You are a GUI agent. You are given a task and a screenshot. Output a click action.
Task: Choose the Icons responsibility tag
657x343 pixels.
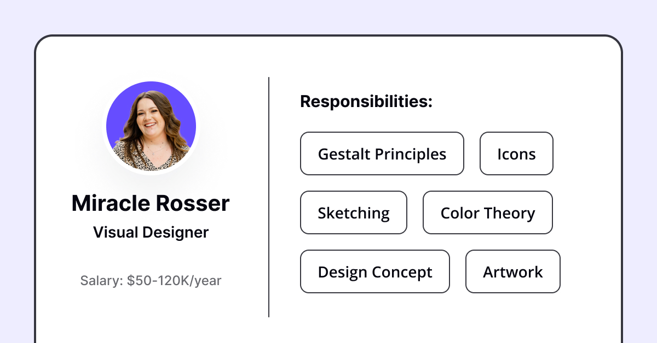(x=516, y=153)
